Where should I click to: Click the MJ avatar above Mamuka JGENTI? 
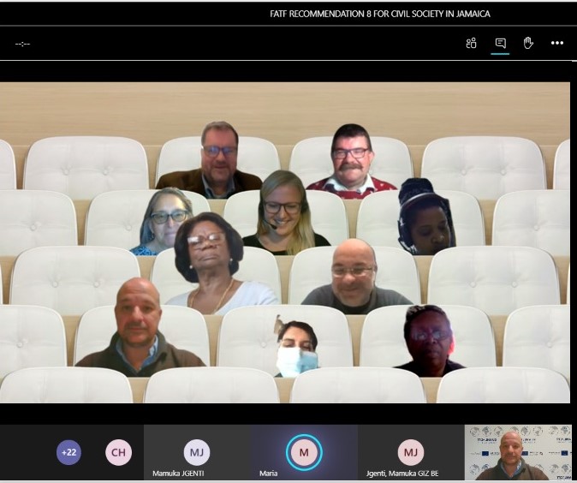(x=197, y=451)
